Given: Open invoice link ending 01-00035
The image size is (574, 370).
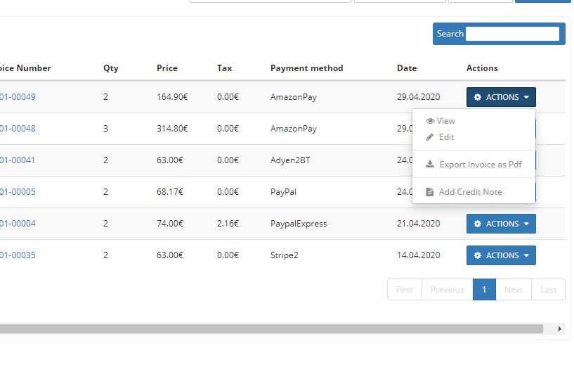Looking at the screenshot, I should (x=18, y=255).
